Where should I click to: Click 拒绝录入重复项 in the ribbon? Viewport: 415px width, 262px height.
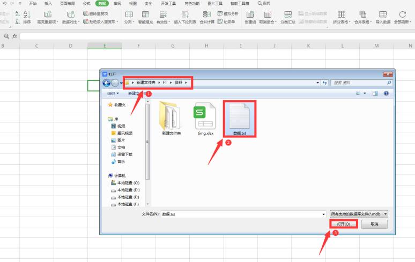coord(100,21)
